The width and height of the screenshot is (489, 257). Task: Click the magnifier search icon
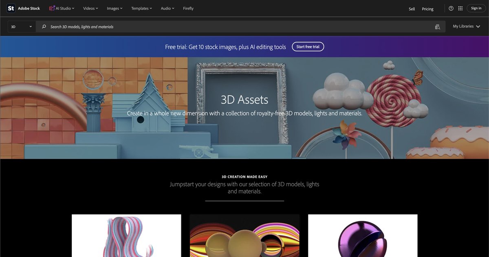pos(44,27)
